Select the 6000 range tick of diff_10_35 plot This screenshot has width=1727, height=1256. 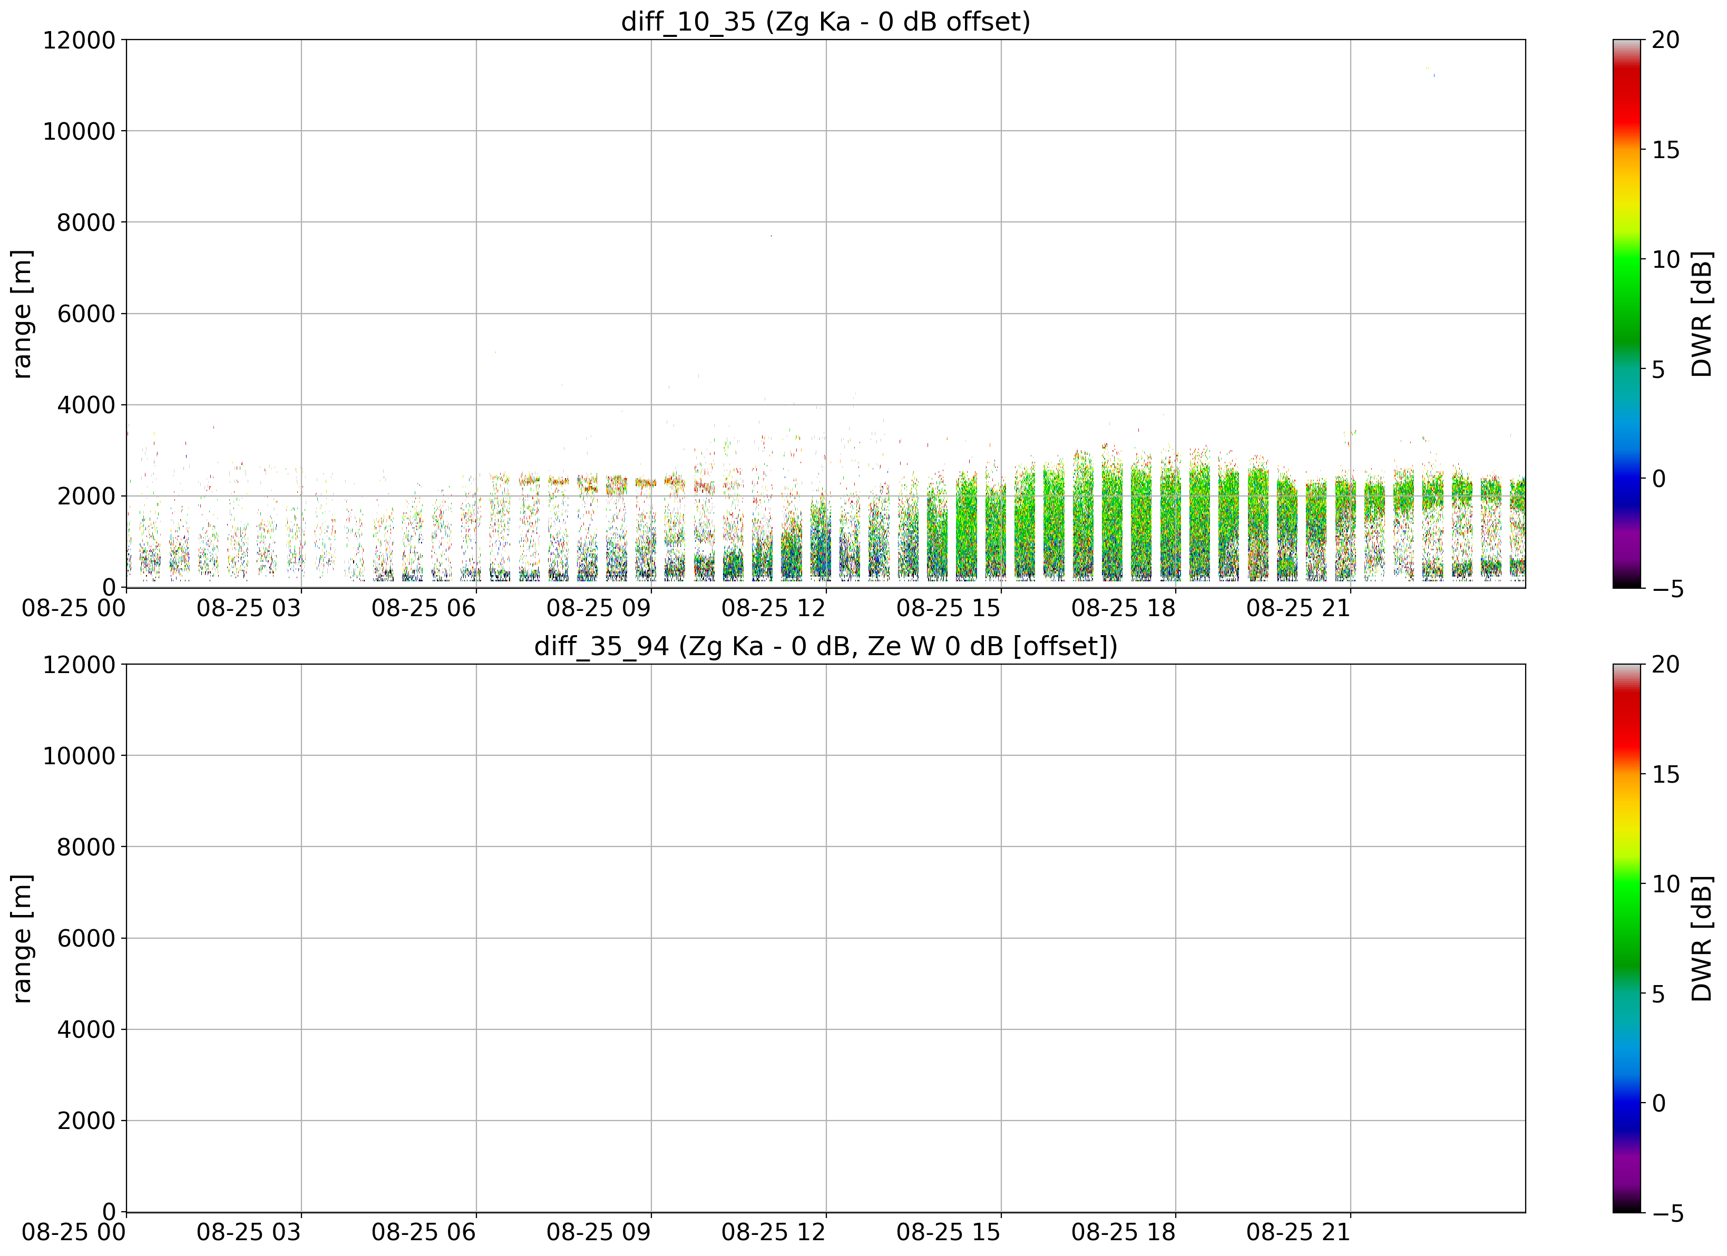86,314
